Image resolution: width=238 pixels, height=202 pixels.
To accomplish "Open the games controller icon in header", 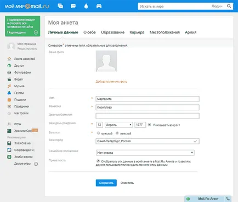I will 99,6.
